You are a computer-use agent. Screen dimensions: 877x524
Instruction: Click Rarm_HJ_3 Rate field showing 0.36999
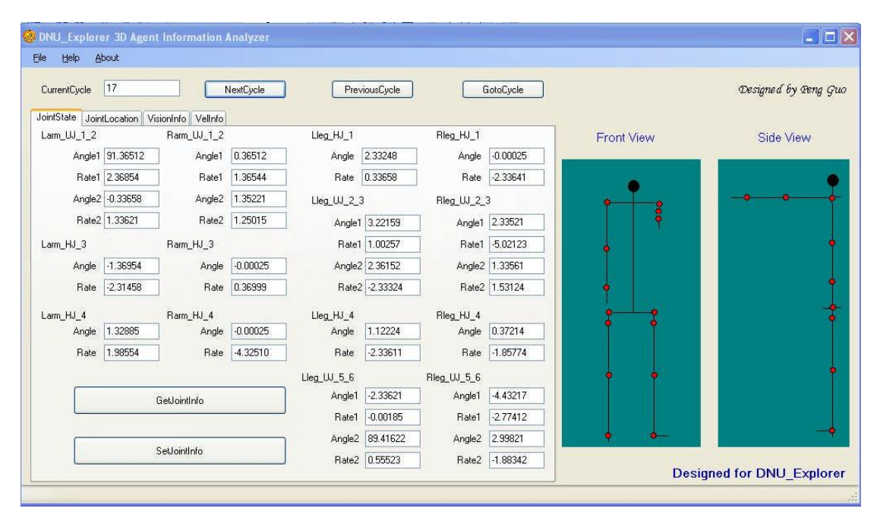[259, 287]
